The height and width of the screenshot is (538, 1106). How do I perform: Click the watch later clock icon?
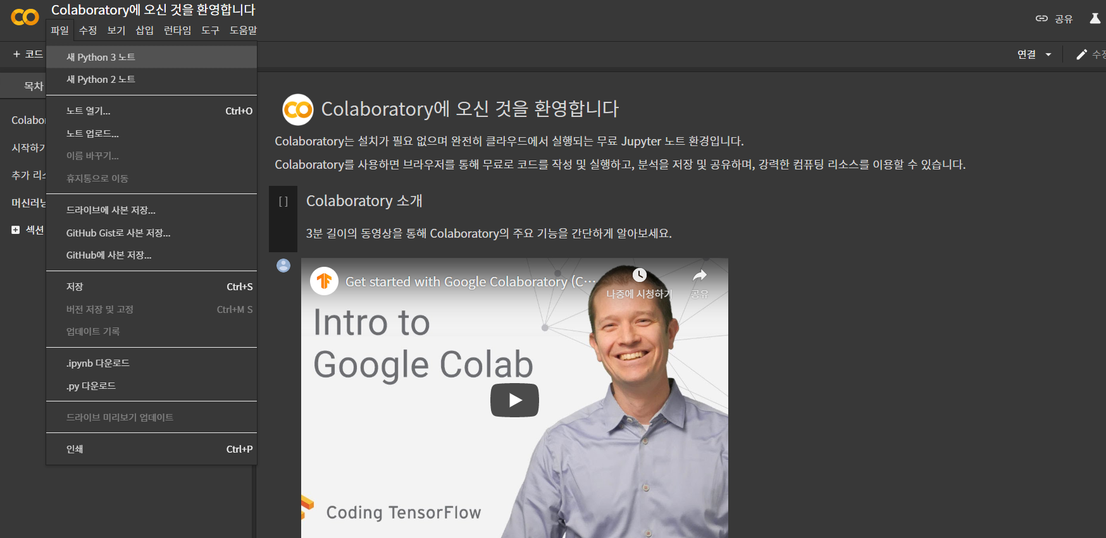(x=640, y=275)
